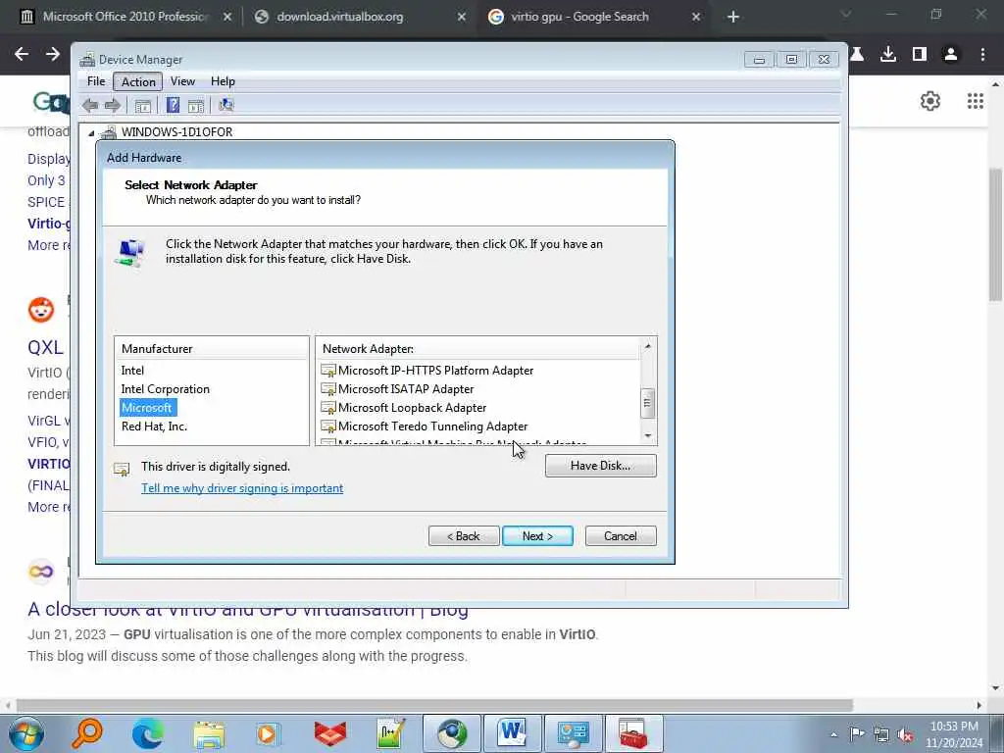Viewport: 1004px width, 753px height.
Task: Click the Forward arrow in Device Manager toolbar
Action: click(113, 105)
